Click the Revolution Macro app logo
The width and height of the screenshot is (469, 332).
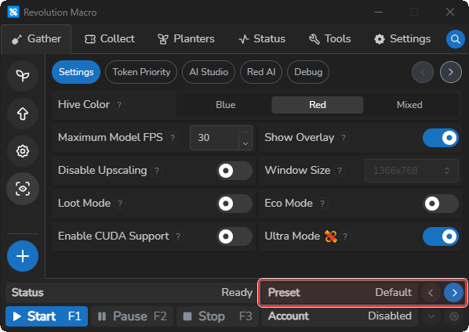pos(13,13)
